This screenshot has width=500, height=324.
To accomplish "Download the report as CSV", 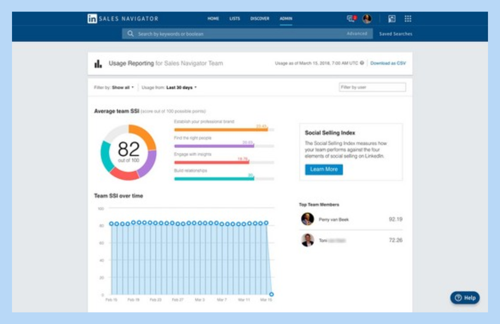I will tap(388, 63).
